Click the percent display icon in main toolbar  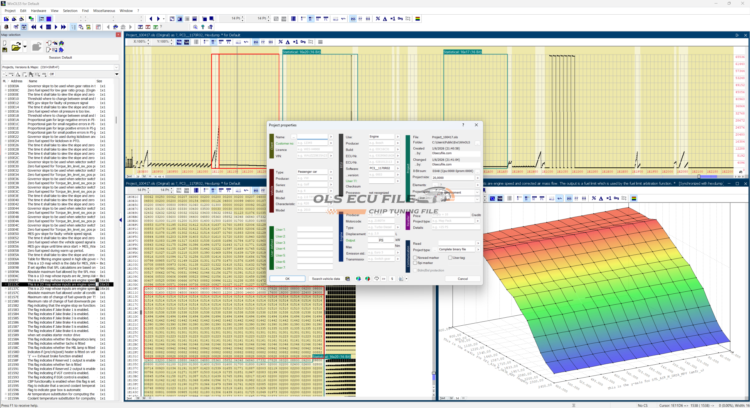[x=378, y=19]
